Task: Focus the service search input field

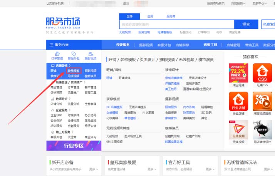Action: [x=177, y=24]
